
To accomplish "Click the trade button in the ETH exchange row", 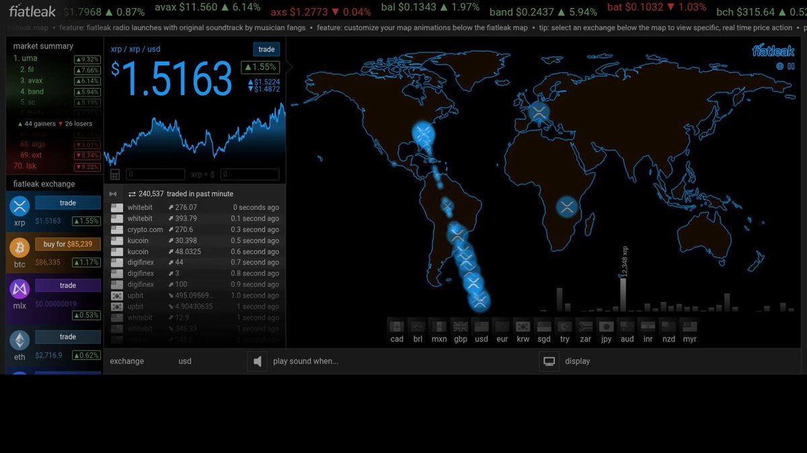I will [68, 337].
